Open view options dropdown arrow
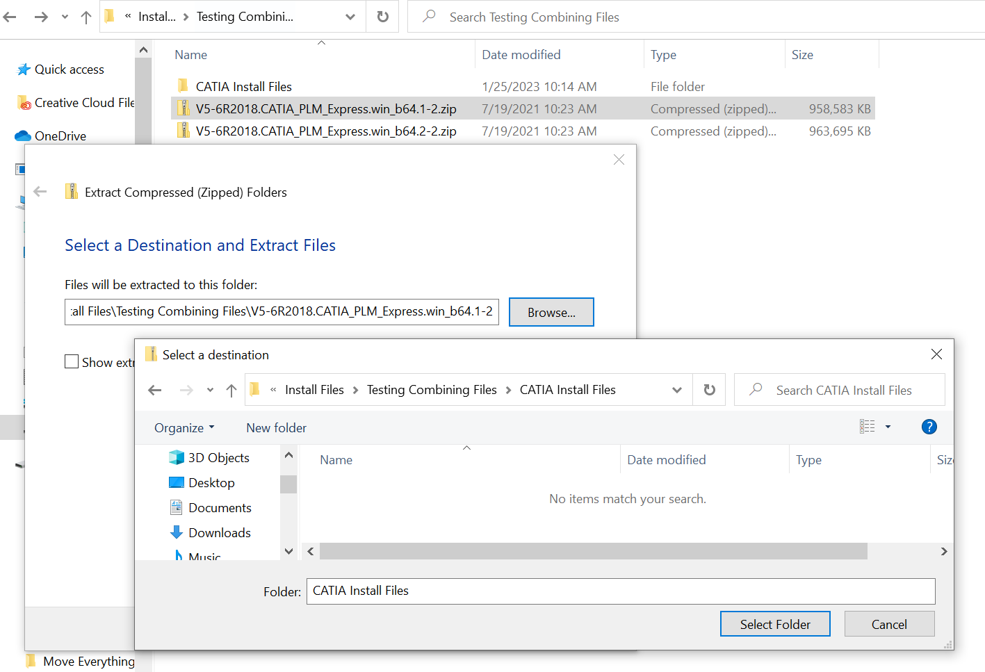The image size is (985, 672). point(888,427)
